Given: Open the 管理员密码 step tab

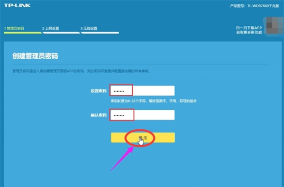Looking at the screenshot, I should [14, 28].
